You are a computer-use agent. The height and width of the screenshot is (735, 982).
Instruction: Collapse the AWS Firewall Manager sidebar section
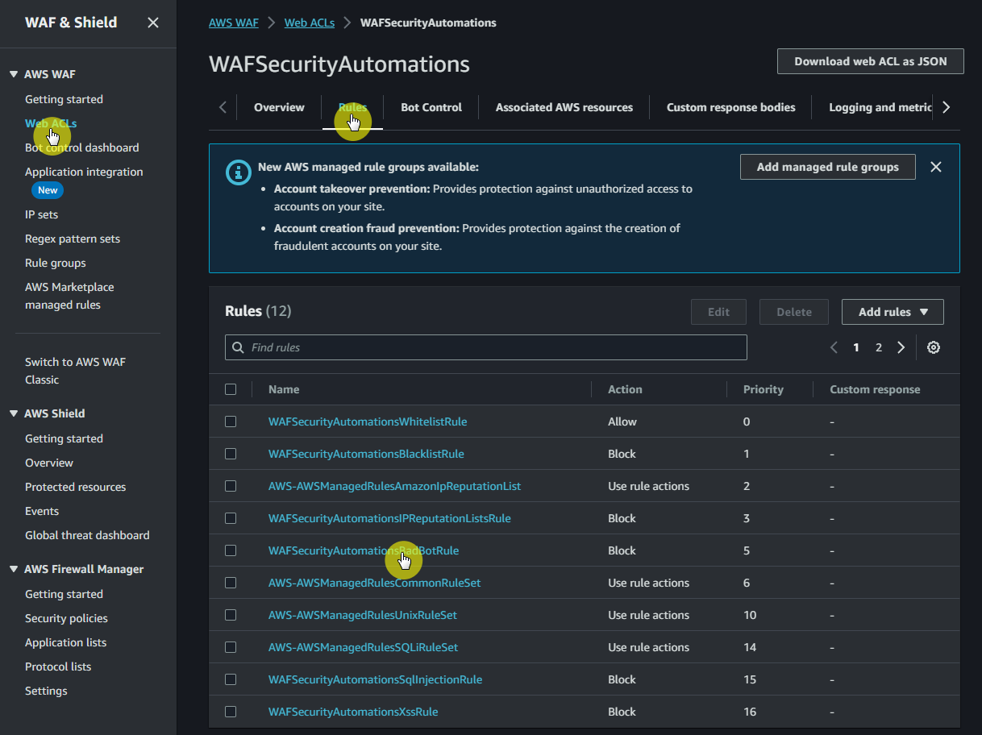pos(14,569)
